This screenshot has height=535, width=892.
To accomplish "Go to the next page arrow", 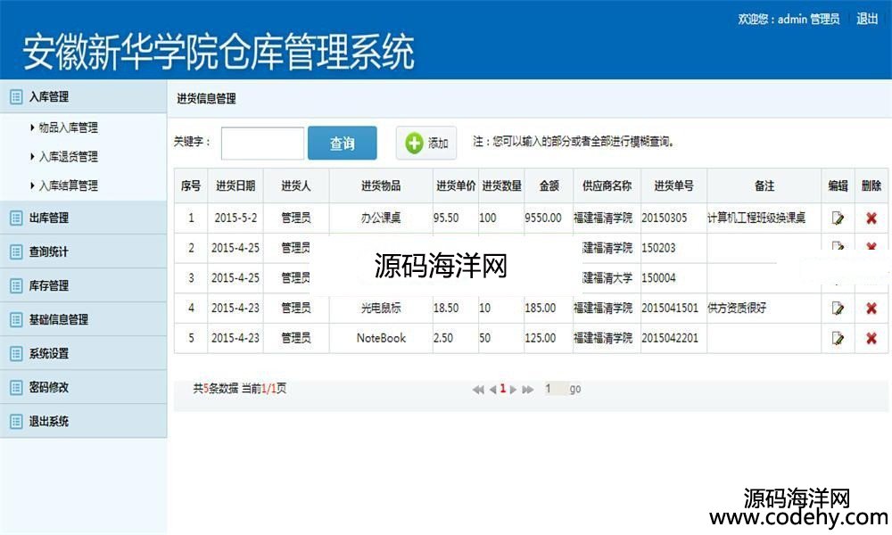I will click(x=513, y=390).
